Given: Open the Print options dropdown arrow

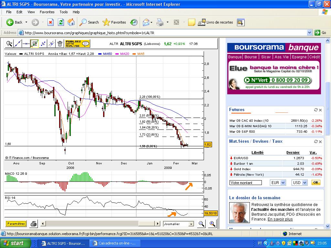Looking at the screenshot, I should (x=168, y=22).
